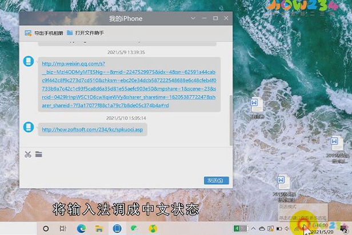Expand the hidden tray icons chevron
This screenshot has width=352, height=235.
click(254, 229)
